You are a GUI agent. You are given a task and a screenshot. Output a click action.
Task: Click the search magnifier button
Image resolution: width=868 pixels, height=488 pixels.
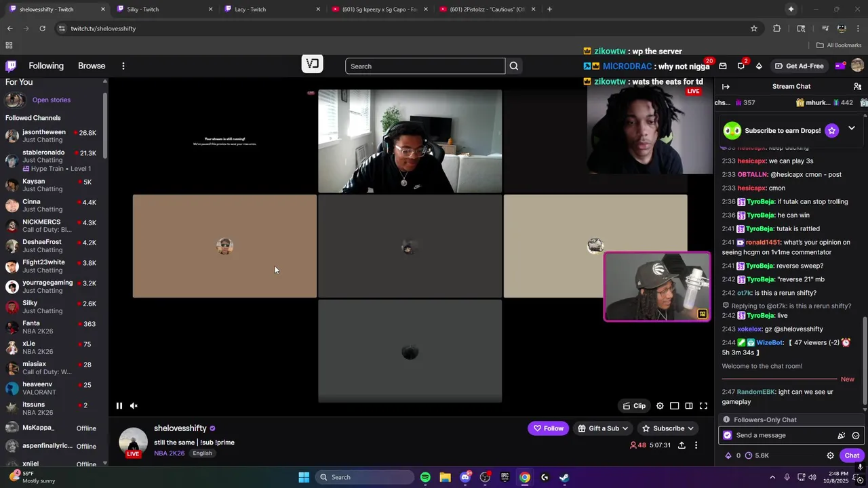[513, 66]
